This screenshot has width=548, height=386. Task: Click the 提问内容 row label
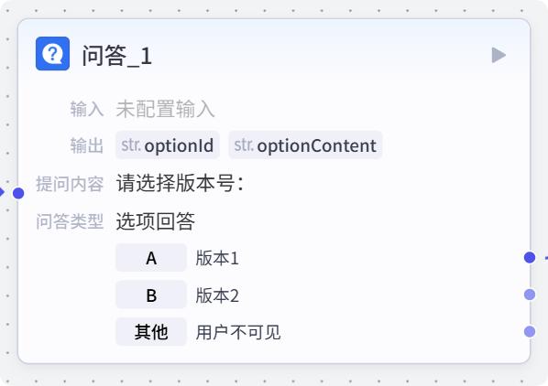point(70,184)
